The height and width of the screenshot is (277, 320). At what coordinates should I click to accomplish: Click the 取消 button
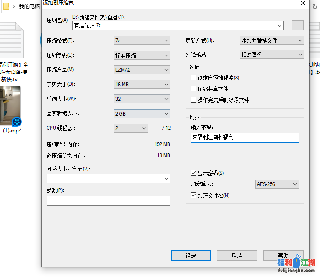coord(237,256)
